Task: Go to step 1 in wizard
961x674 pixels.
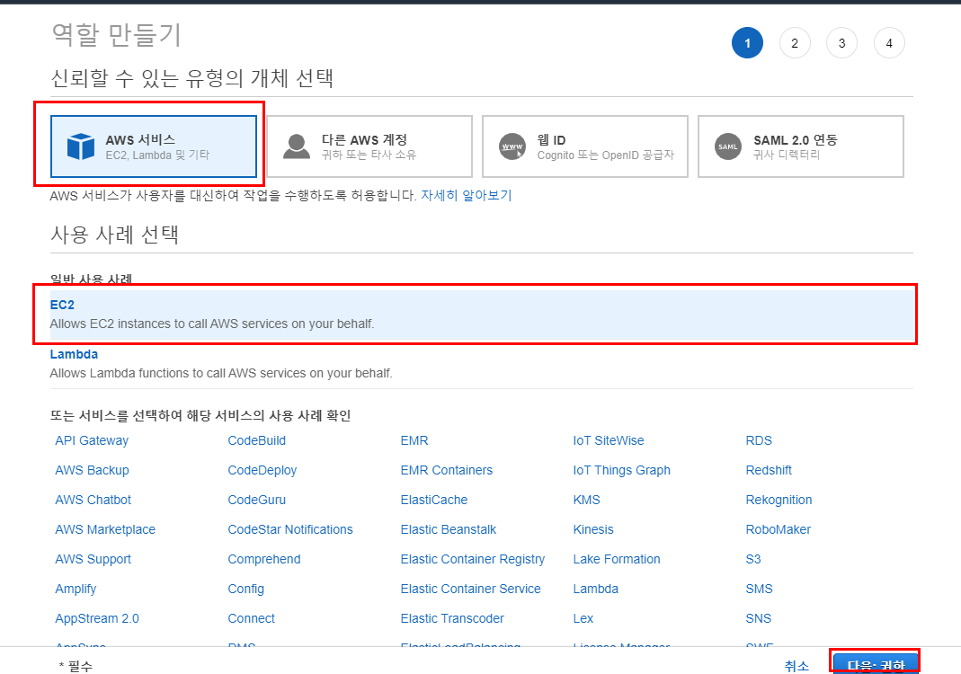Action: point(747,43)
